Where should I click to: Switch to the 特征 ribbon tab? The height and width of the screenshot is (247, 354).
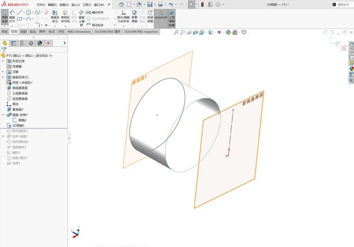click(x=5, y=31)
